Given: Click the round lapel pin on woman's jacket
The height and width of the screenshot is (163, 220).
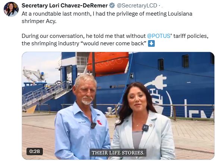Looking at the screenshot, I should point(151,125).
